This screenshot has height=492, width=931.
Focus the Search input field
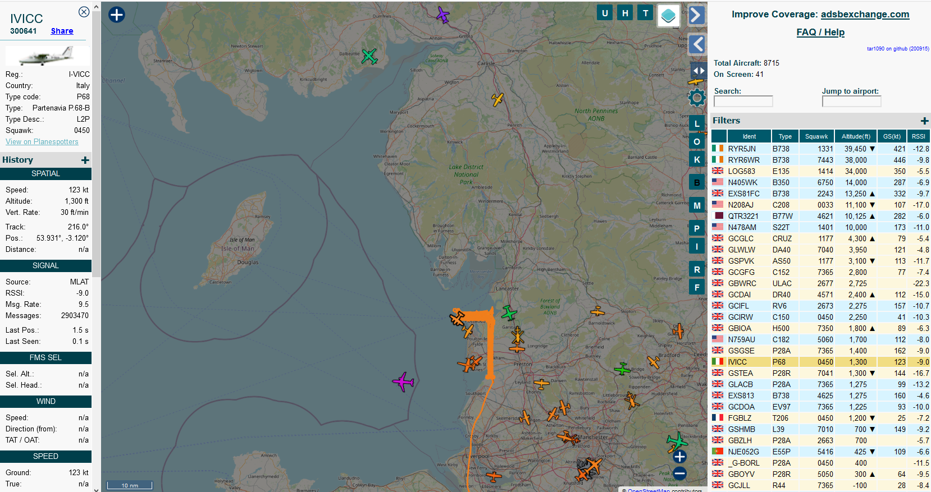click(x=743, y=101)
